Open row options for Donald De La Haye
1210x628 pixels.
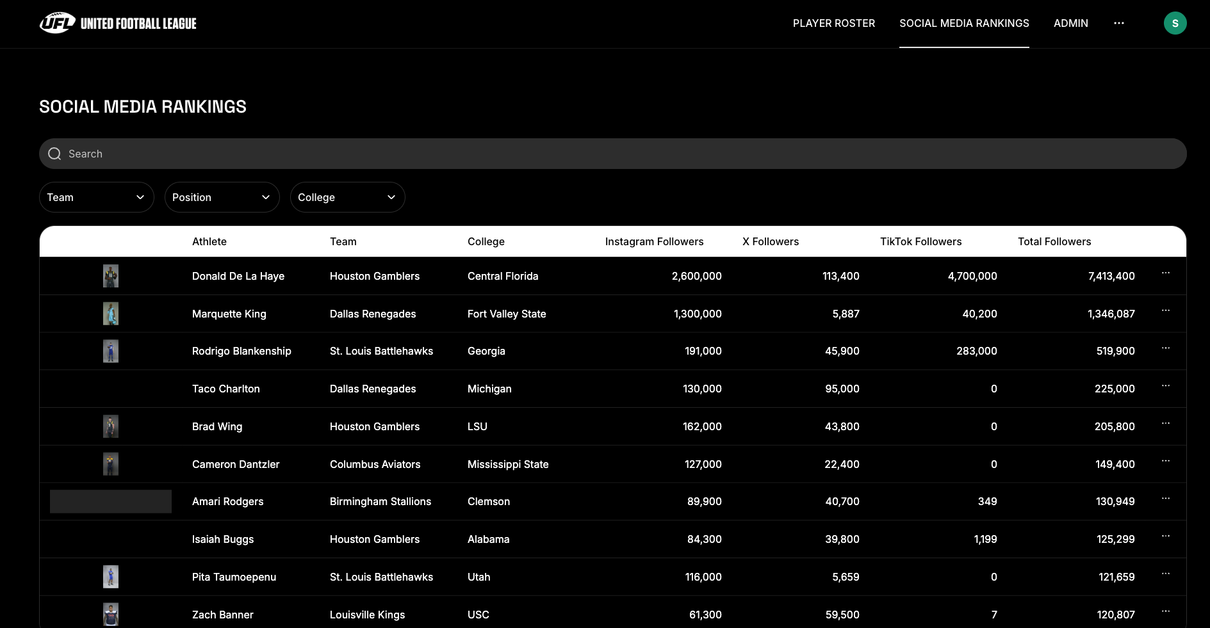tap(1166, 273)
